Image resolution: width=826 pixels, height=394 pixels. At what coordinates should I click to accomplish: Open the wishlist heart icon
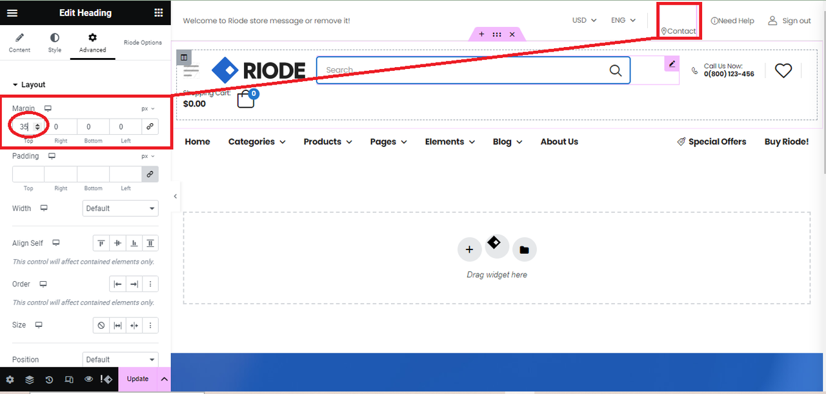(x=783, y=70)
